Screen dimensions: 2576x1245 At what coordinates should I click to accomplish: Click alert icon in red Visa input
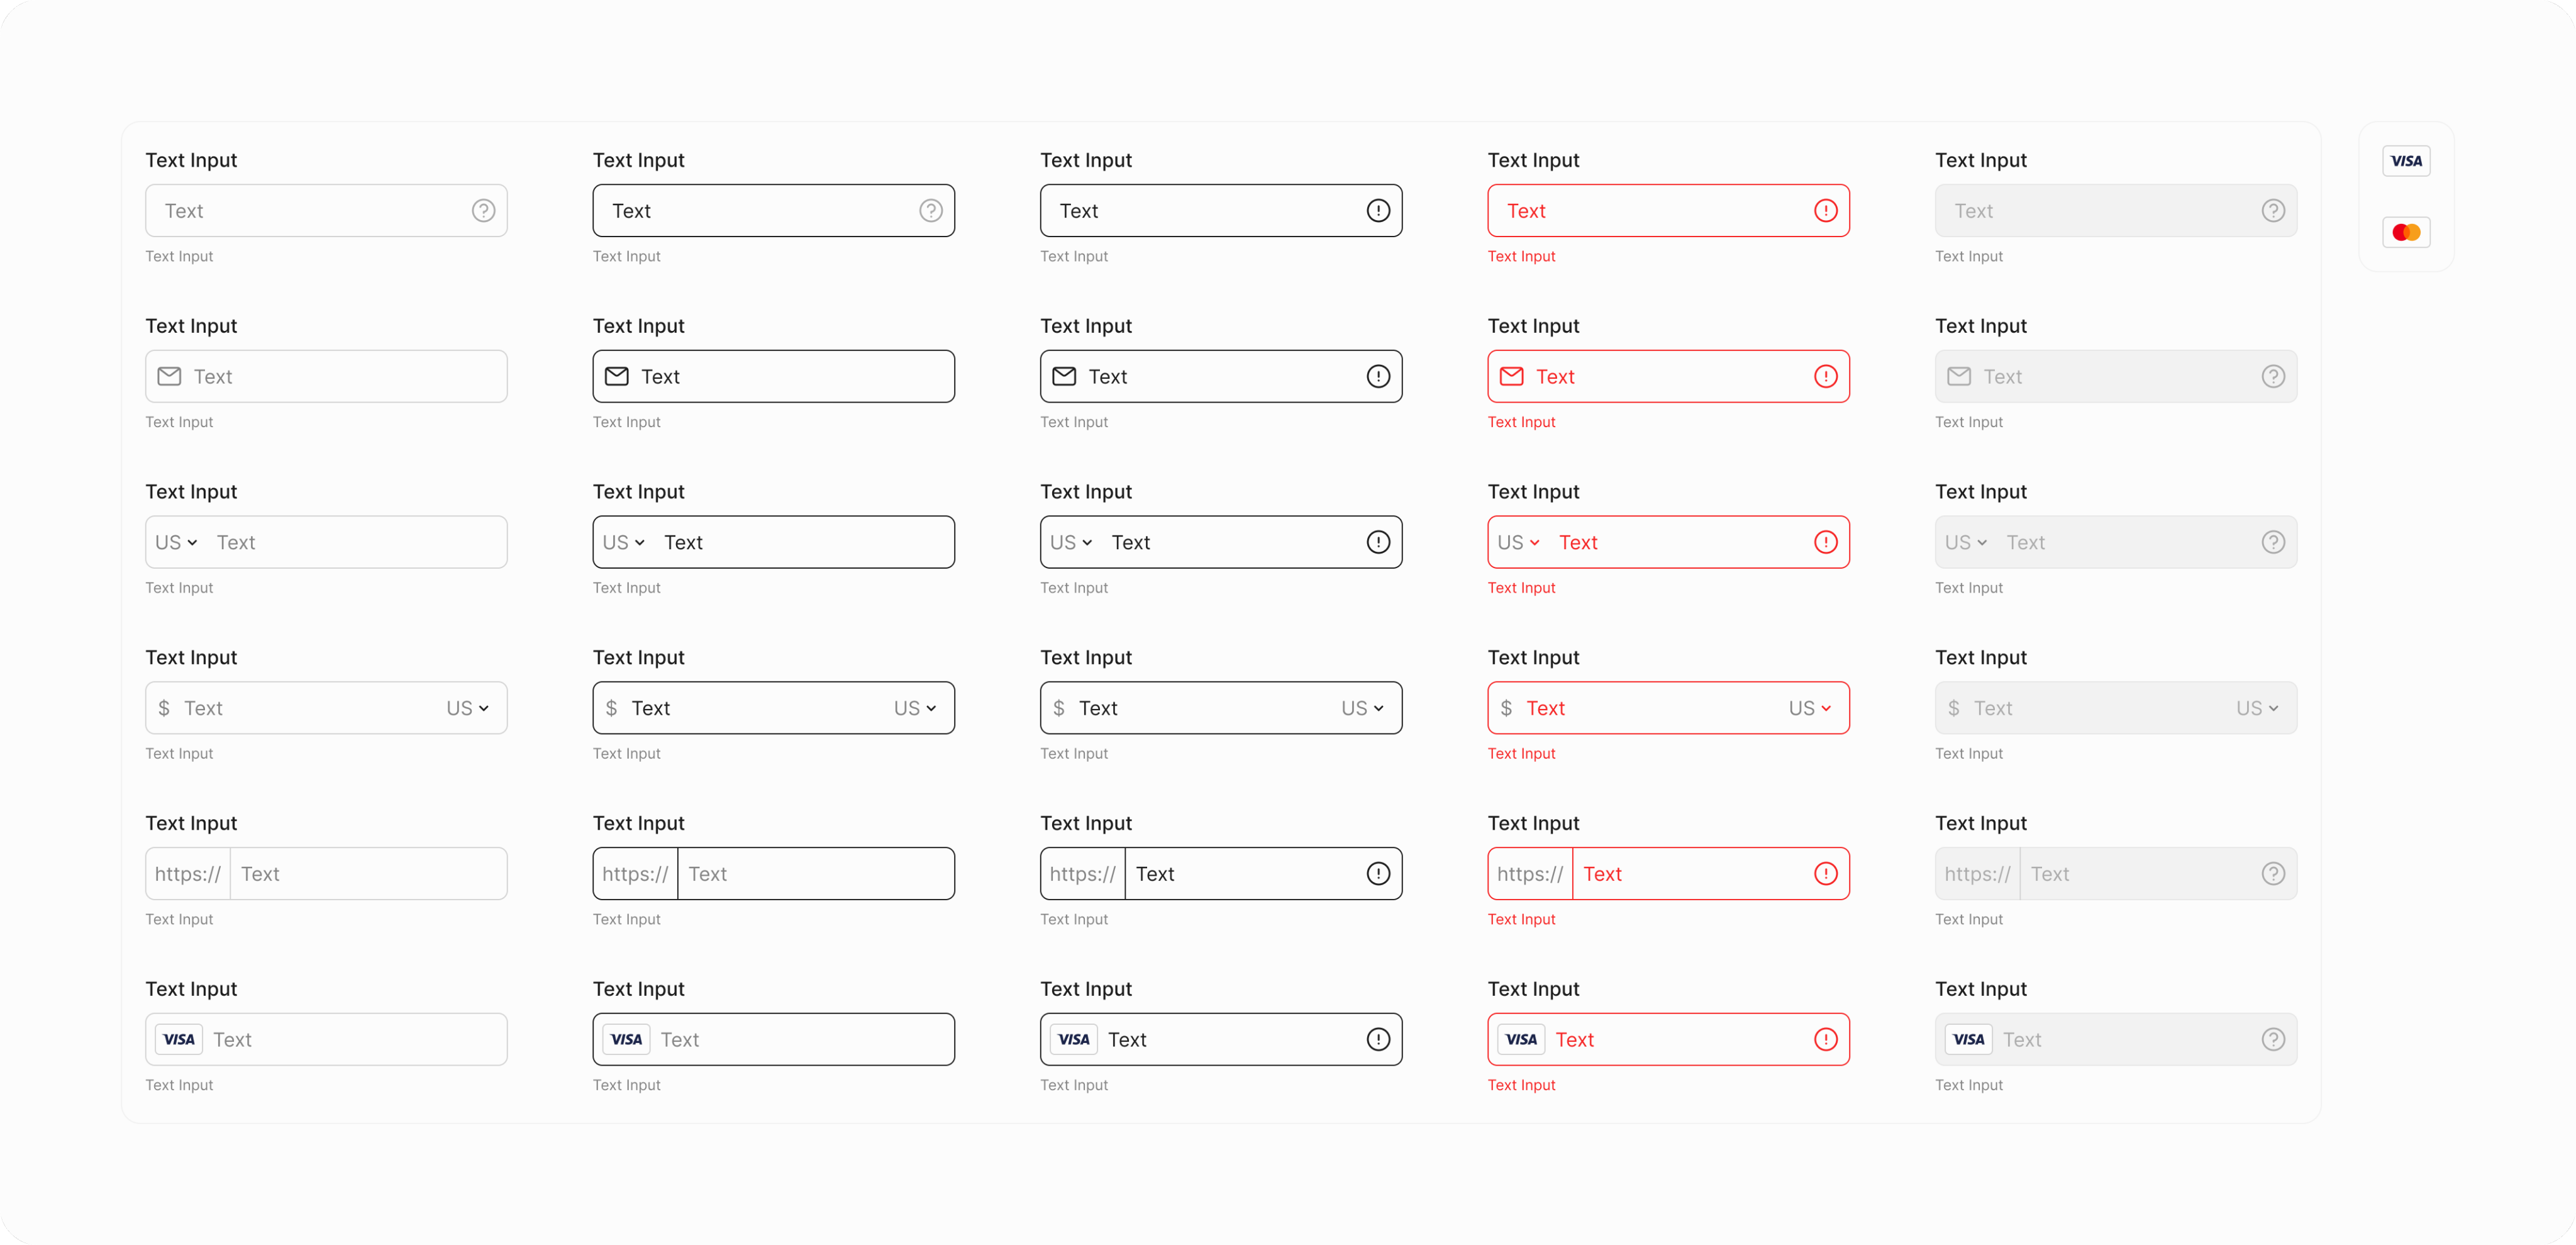1825,1039
